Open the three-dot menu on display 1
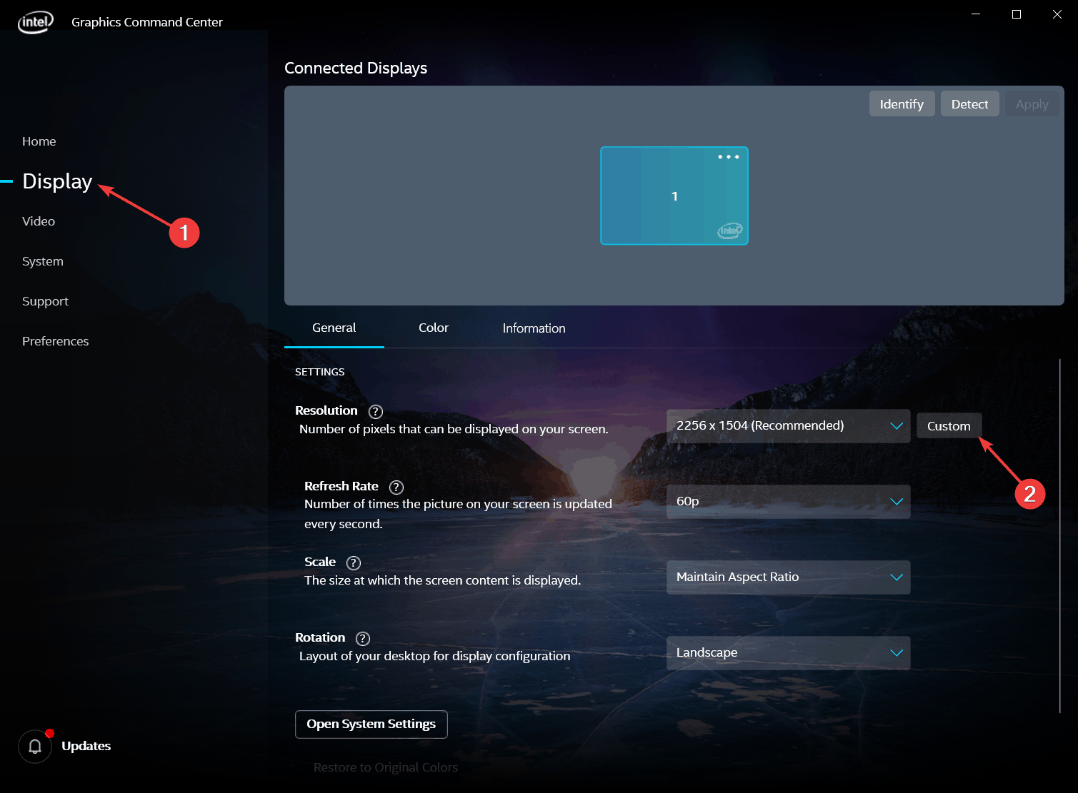 (x=728, y=157)
